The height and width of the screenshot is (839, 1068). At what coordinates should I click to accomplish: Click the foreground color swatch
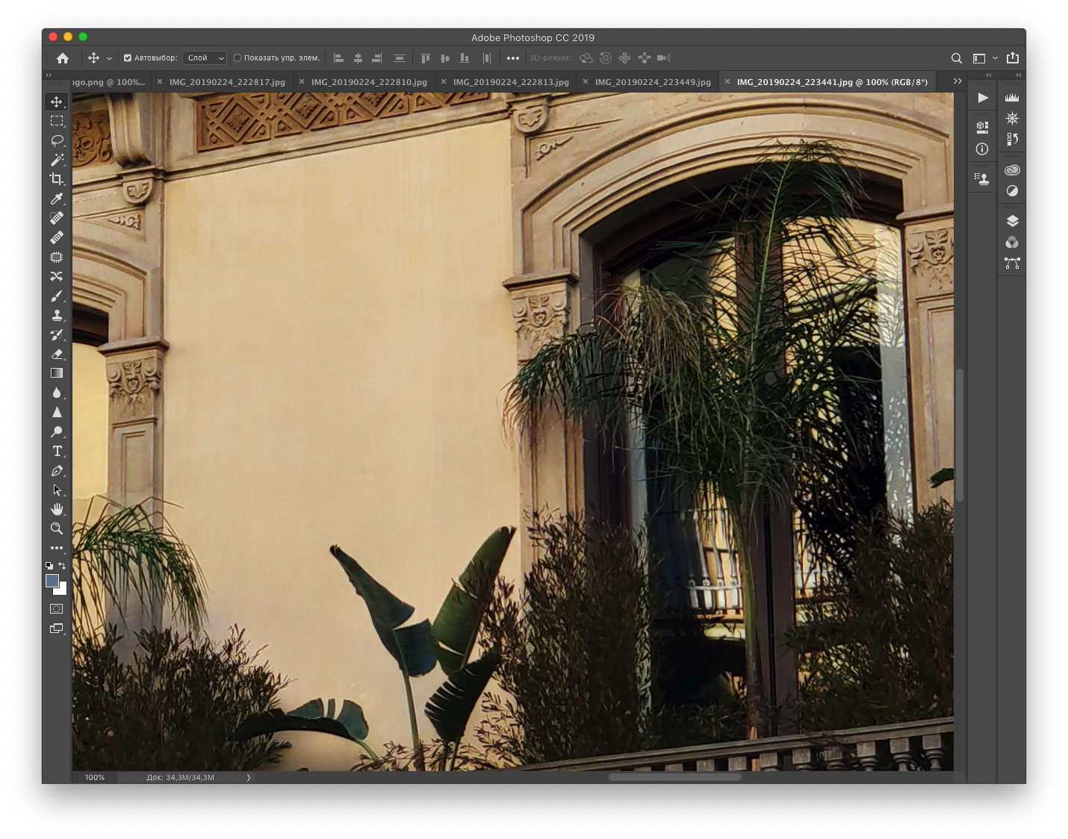52,581
